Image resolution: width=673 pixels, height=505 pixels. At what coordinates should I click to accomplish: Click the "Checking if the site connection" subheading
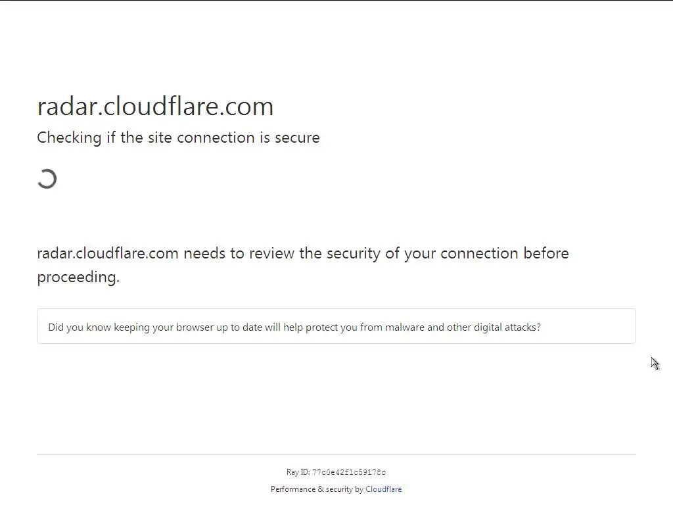click(178, 138)
